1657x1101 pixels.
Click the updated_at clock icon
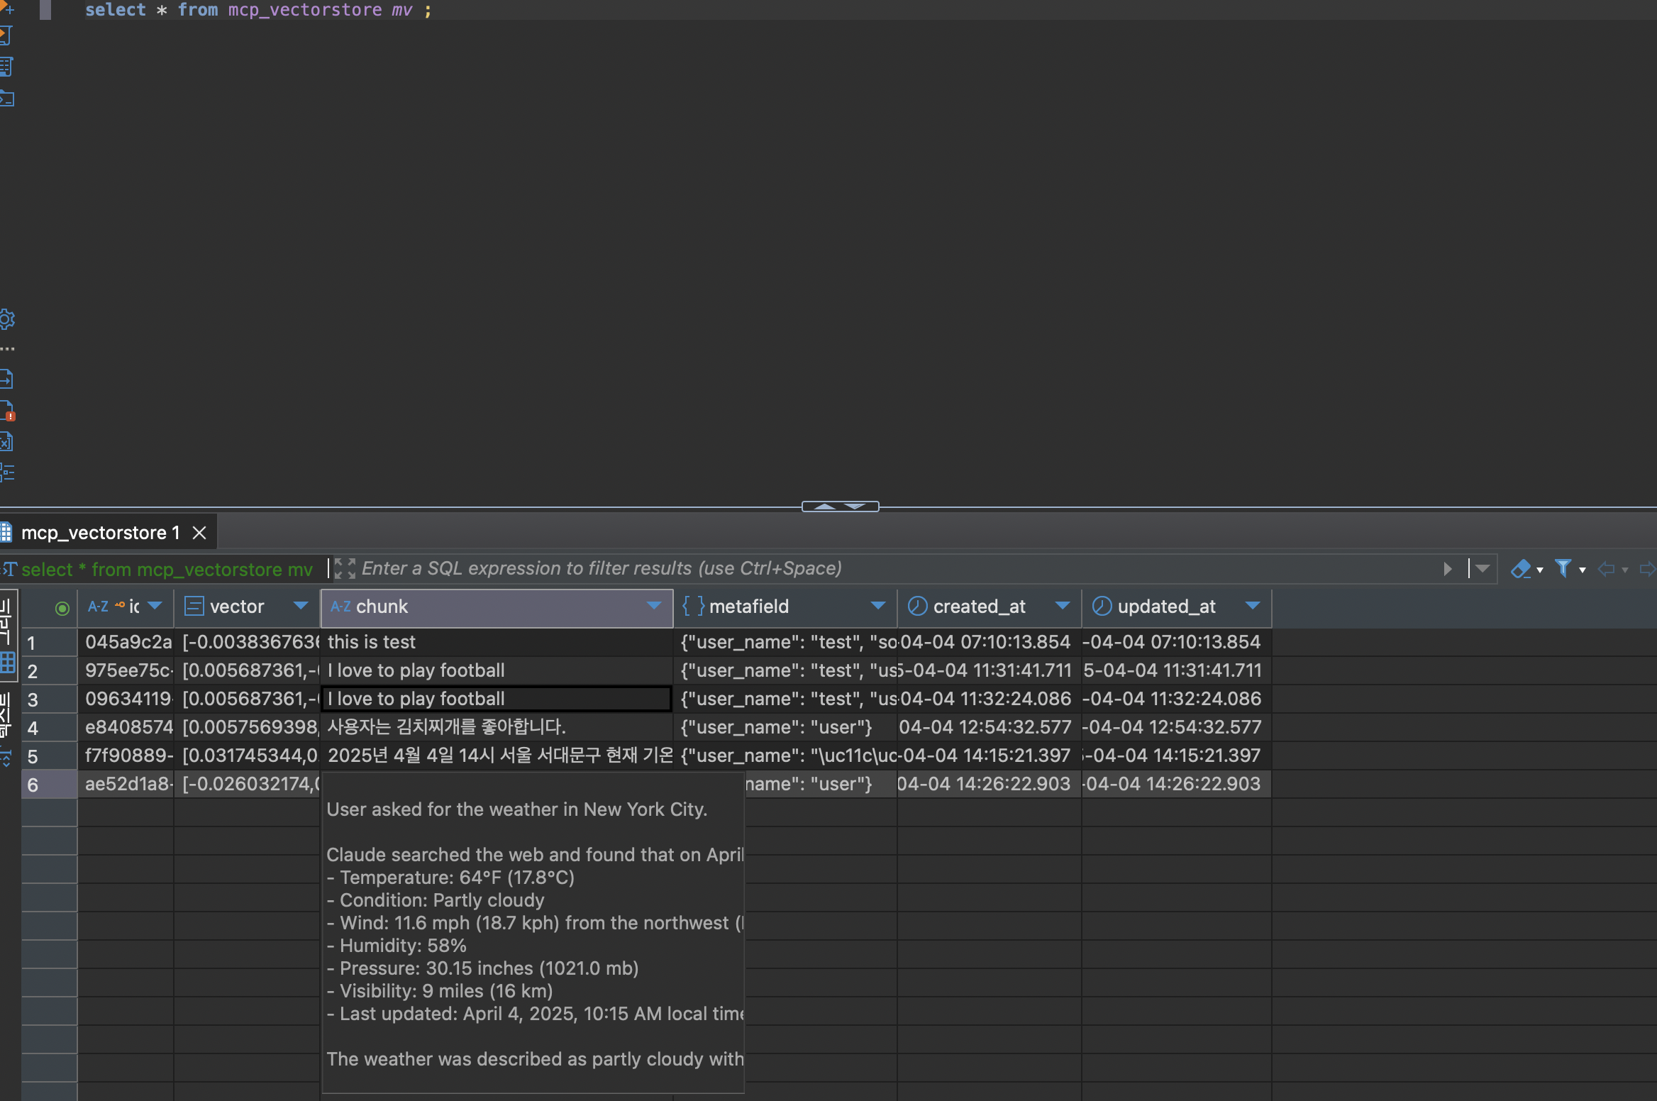1102,606
